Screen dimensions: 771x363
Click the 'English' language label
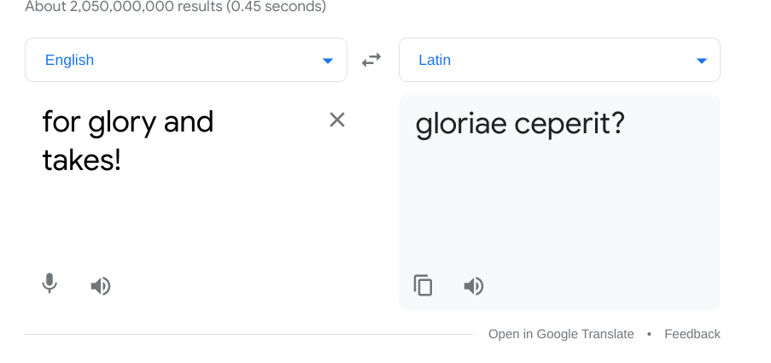69,60
